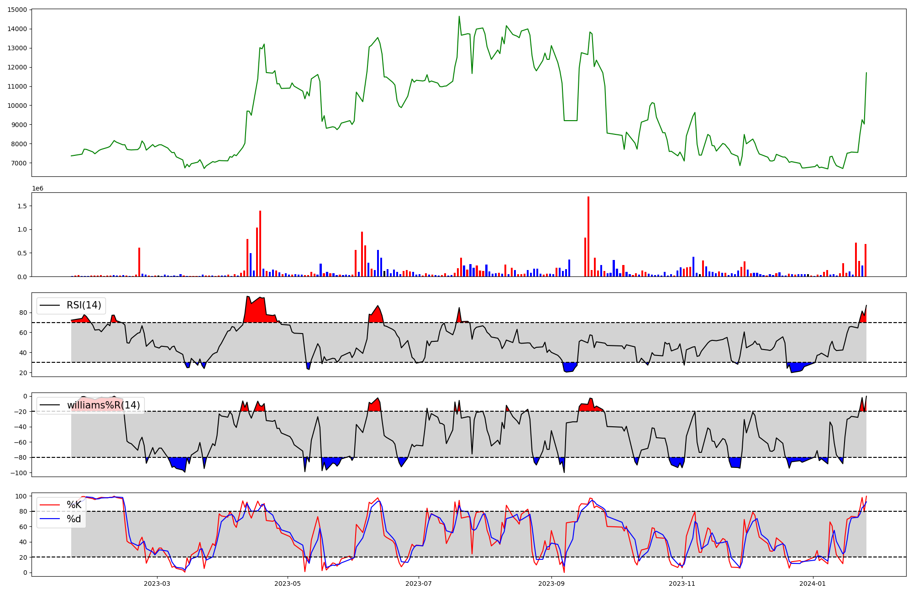The image size is (913, 594).
Task: Click the %d legend entry
Action: [74, 519]
